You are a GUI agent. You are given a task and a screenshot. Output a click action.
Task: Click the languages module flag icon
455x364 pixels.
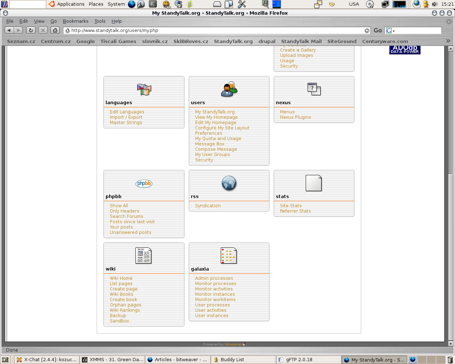point(144,89)
